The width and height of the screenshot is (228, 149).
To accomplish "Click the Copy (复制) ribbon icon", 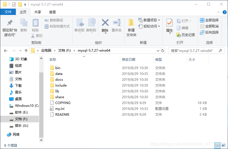I will tap(24, 23).
